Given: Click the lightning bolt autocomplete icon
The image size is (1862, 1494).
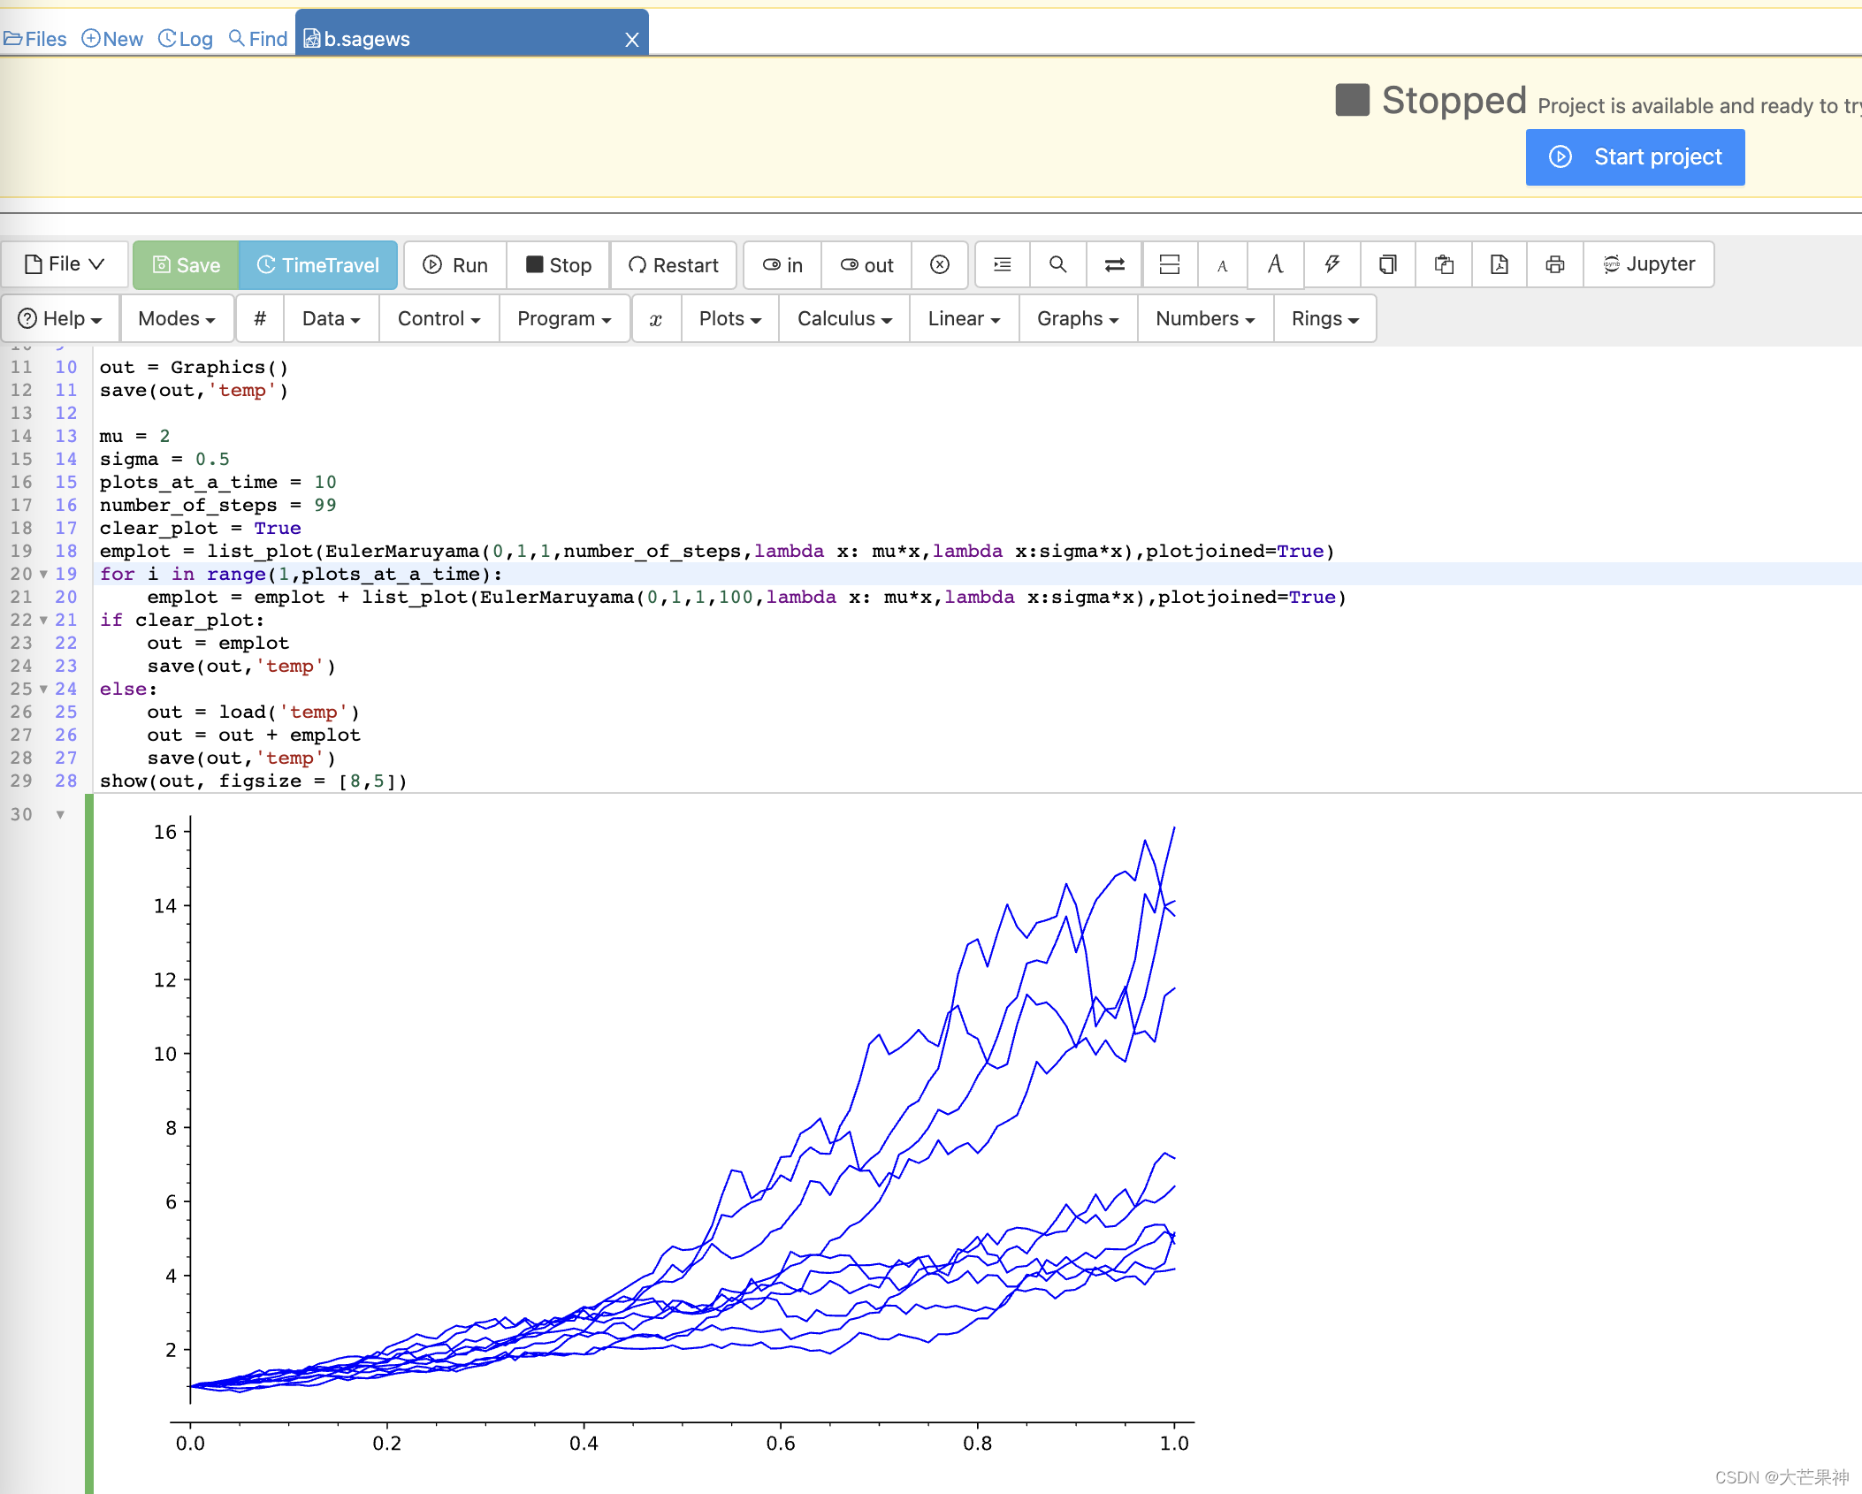Looking at the screenshot, I should click(1332, 264).
